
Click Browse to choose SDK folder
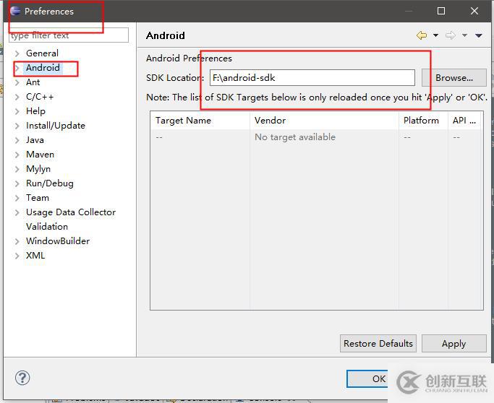pos(454,78)
